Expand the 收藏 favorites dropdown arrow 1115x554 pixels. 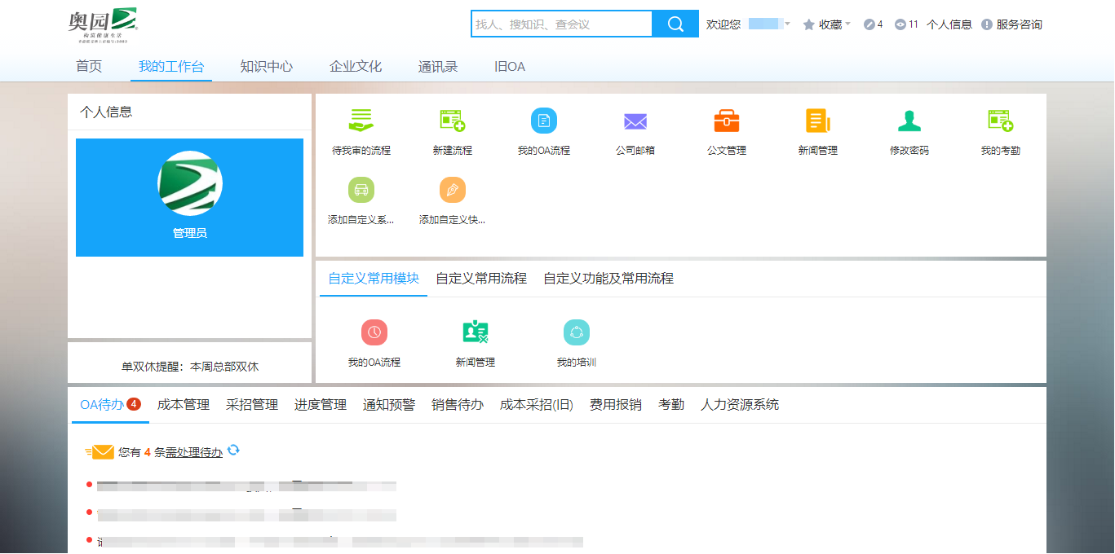(x=848, y=24)
